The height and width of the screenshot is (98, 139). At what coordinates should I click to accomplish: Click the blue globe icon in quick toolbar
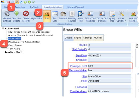[x=21, y=2]
